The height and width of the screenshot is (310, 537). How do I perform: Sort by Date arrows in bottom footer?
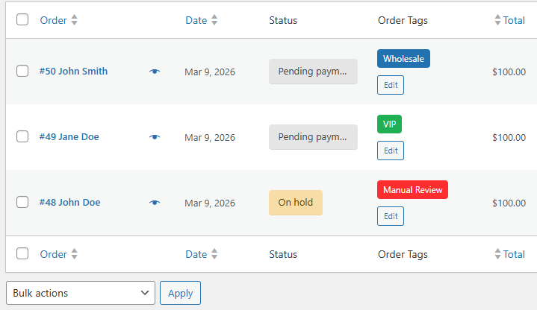pos(214,254)
